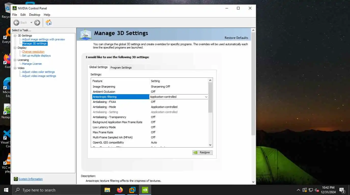This screenshot has width=350, height=195.
Task: Open the Anisotropic filtering dropdown
Action: pyautogui.click(x=206, y=97)
